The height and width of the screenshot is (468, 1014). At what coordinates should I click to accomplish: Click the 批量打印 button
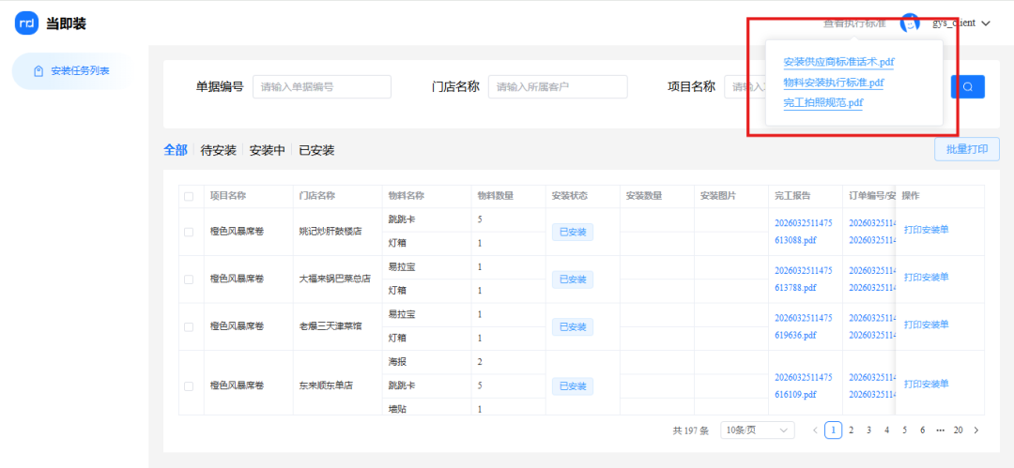[x=966, y=149]
